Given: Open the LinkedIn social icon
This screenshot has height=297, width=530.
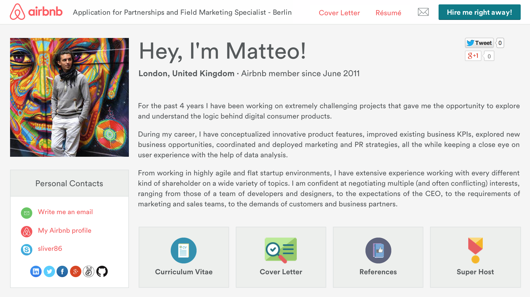Looking at the screenshot, I should pos(36,271).
